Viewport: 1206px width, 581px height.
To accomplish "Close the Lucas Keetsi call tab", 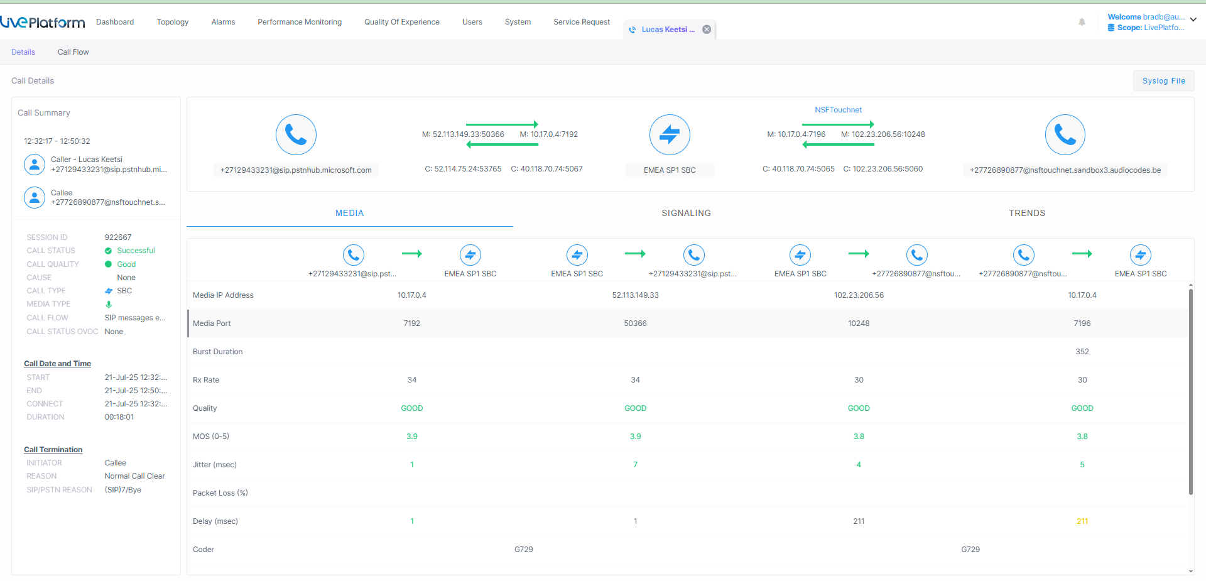I will (x=707, y=30).
